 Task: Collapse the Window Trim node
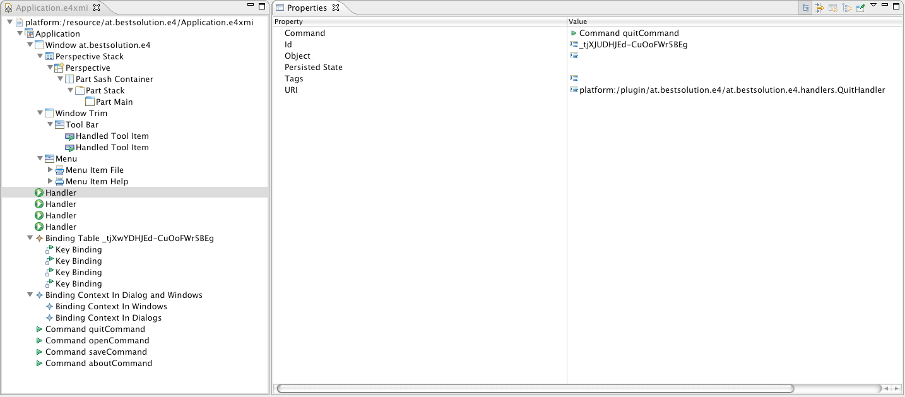[40, 114]
